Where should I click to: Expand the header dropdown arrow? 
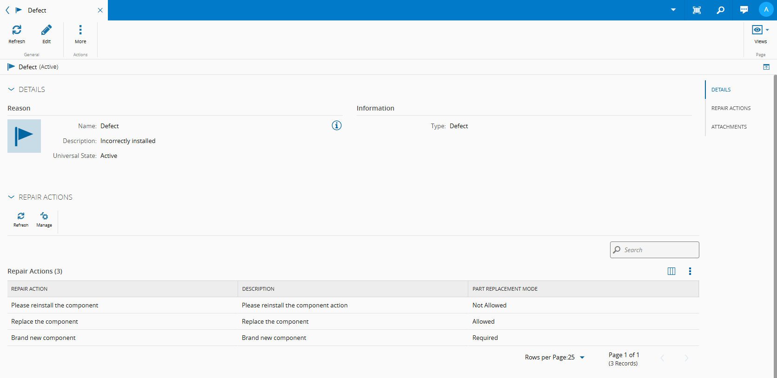(x=673, y=10)
